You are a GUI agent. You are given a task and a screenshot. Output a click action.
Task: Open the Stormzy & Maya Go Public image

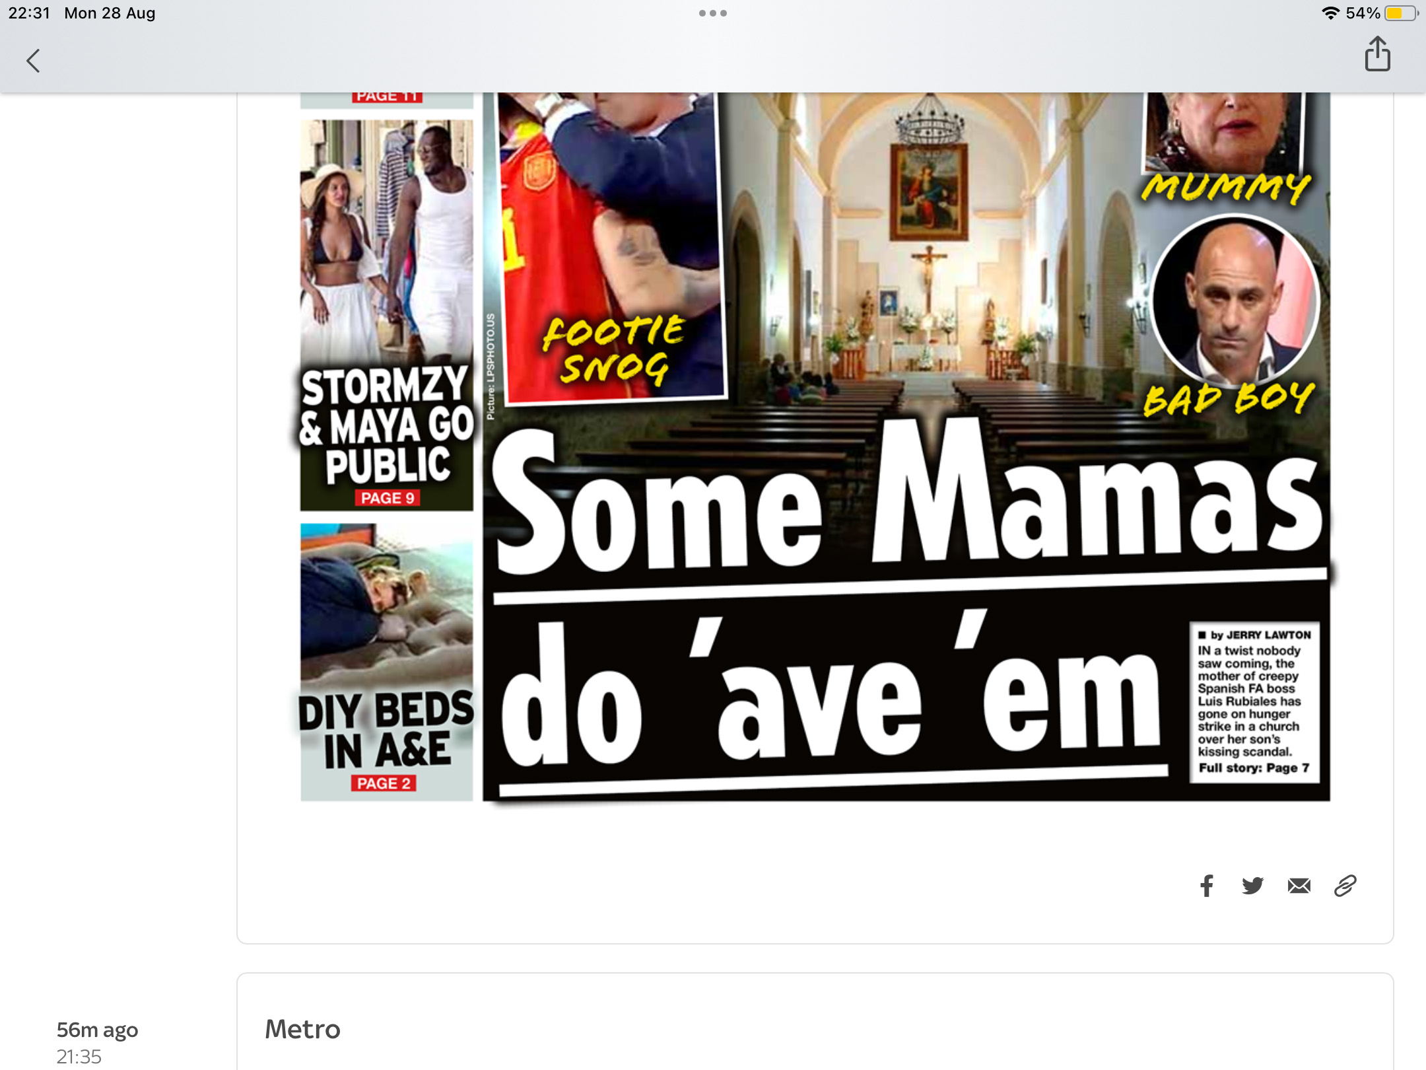click(387, 315)
